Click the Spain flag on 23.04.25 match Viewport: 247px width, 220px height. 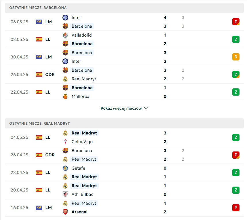click(x=39, y=172)
